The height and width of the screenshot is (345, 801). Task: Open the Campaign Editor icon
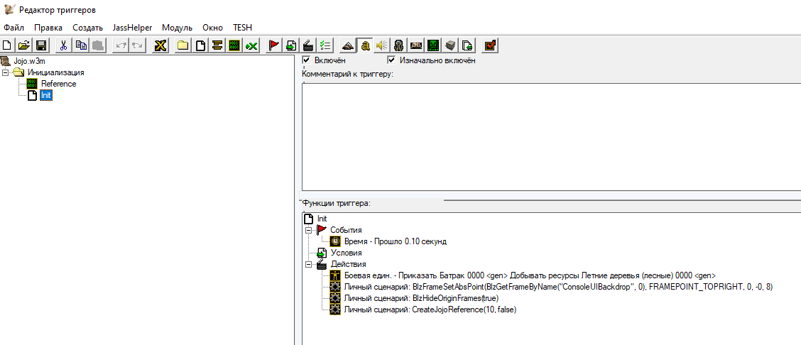pyautogui.click(x=416, y=45)
